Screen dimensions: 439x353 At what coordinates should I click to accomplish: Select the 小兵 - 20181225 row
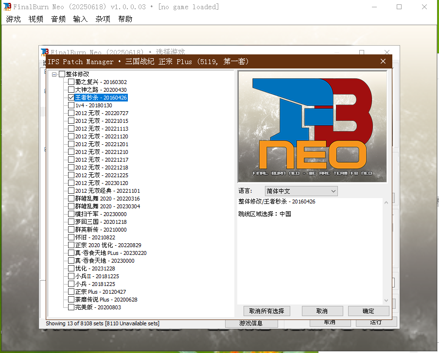pos(95,284)
